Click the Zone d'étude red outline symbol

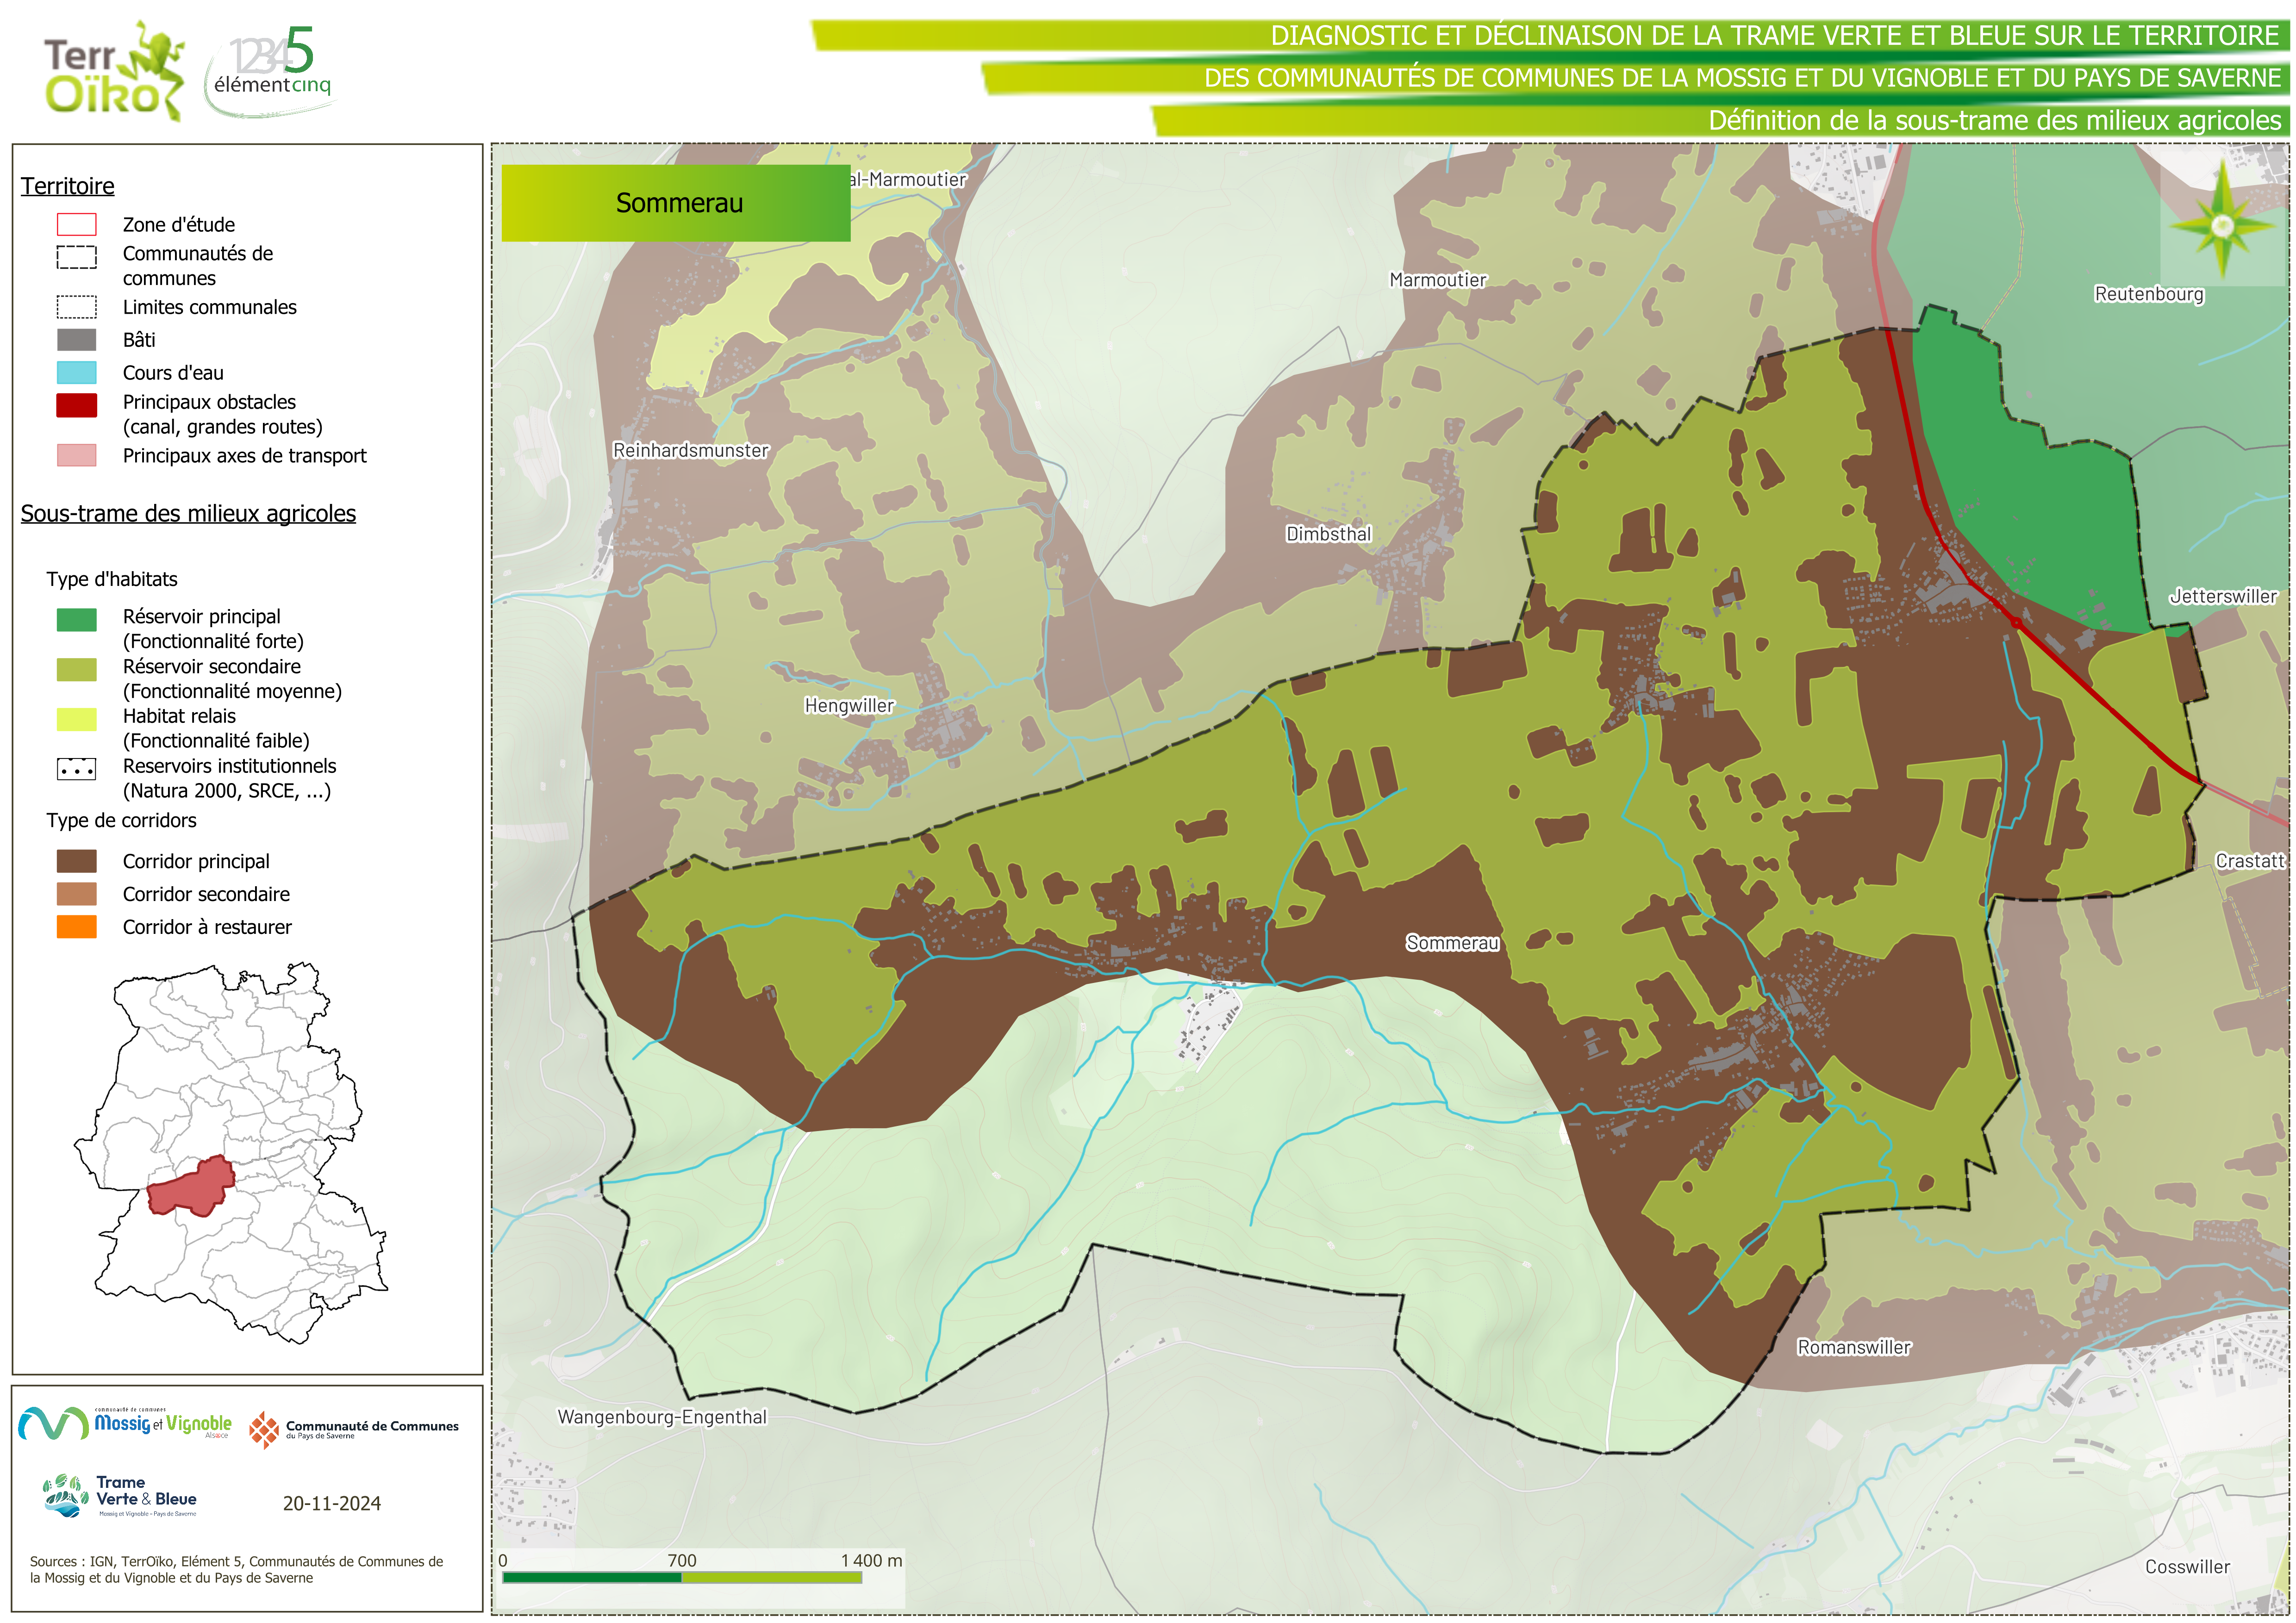(77, 224)
